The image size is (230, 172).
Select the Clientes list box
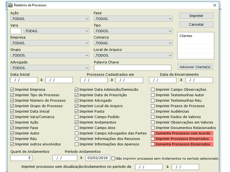pyautogui.click(x=195, y=46)
